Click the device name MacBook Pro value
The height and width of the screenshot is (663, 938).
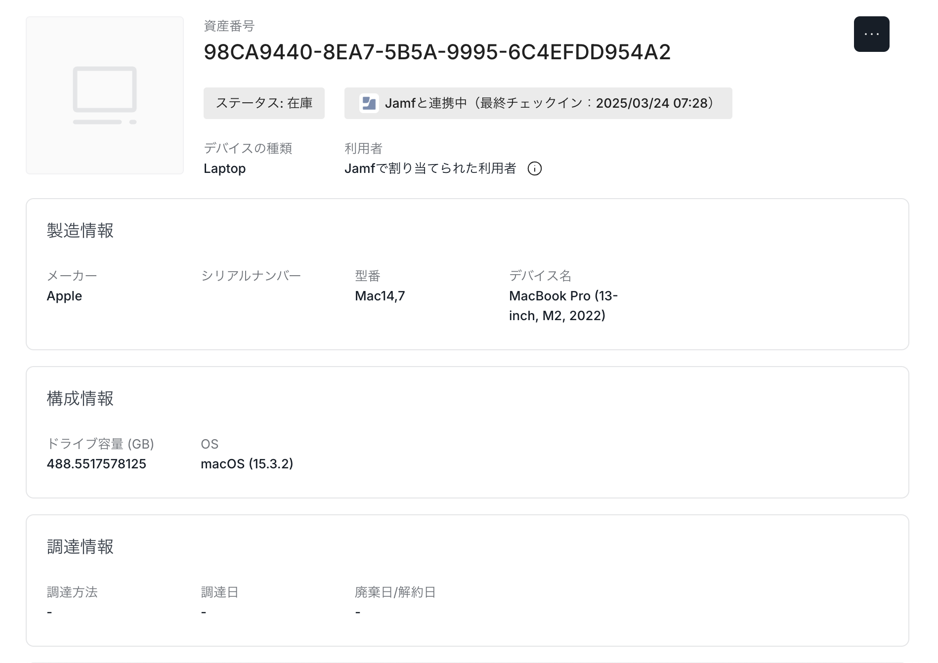pyautogui.click(x=563, y=306)
